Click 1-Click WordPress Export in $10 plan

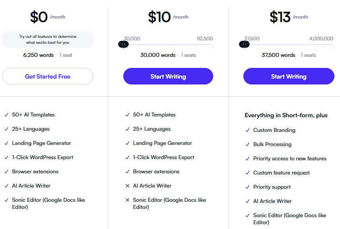click(164, 157)
